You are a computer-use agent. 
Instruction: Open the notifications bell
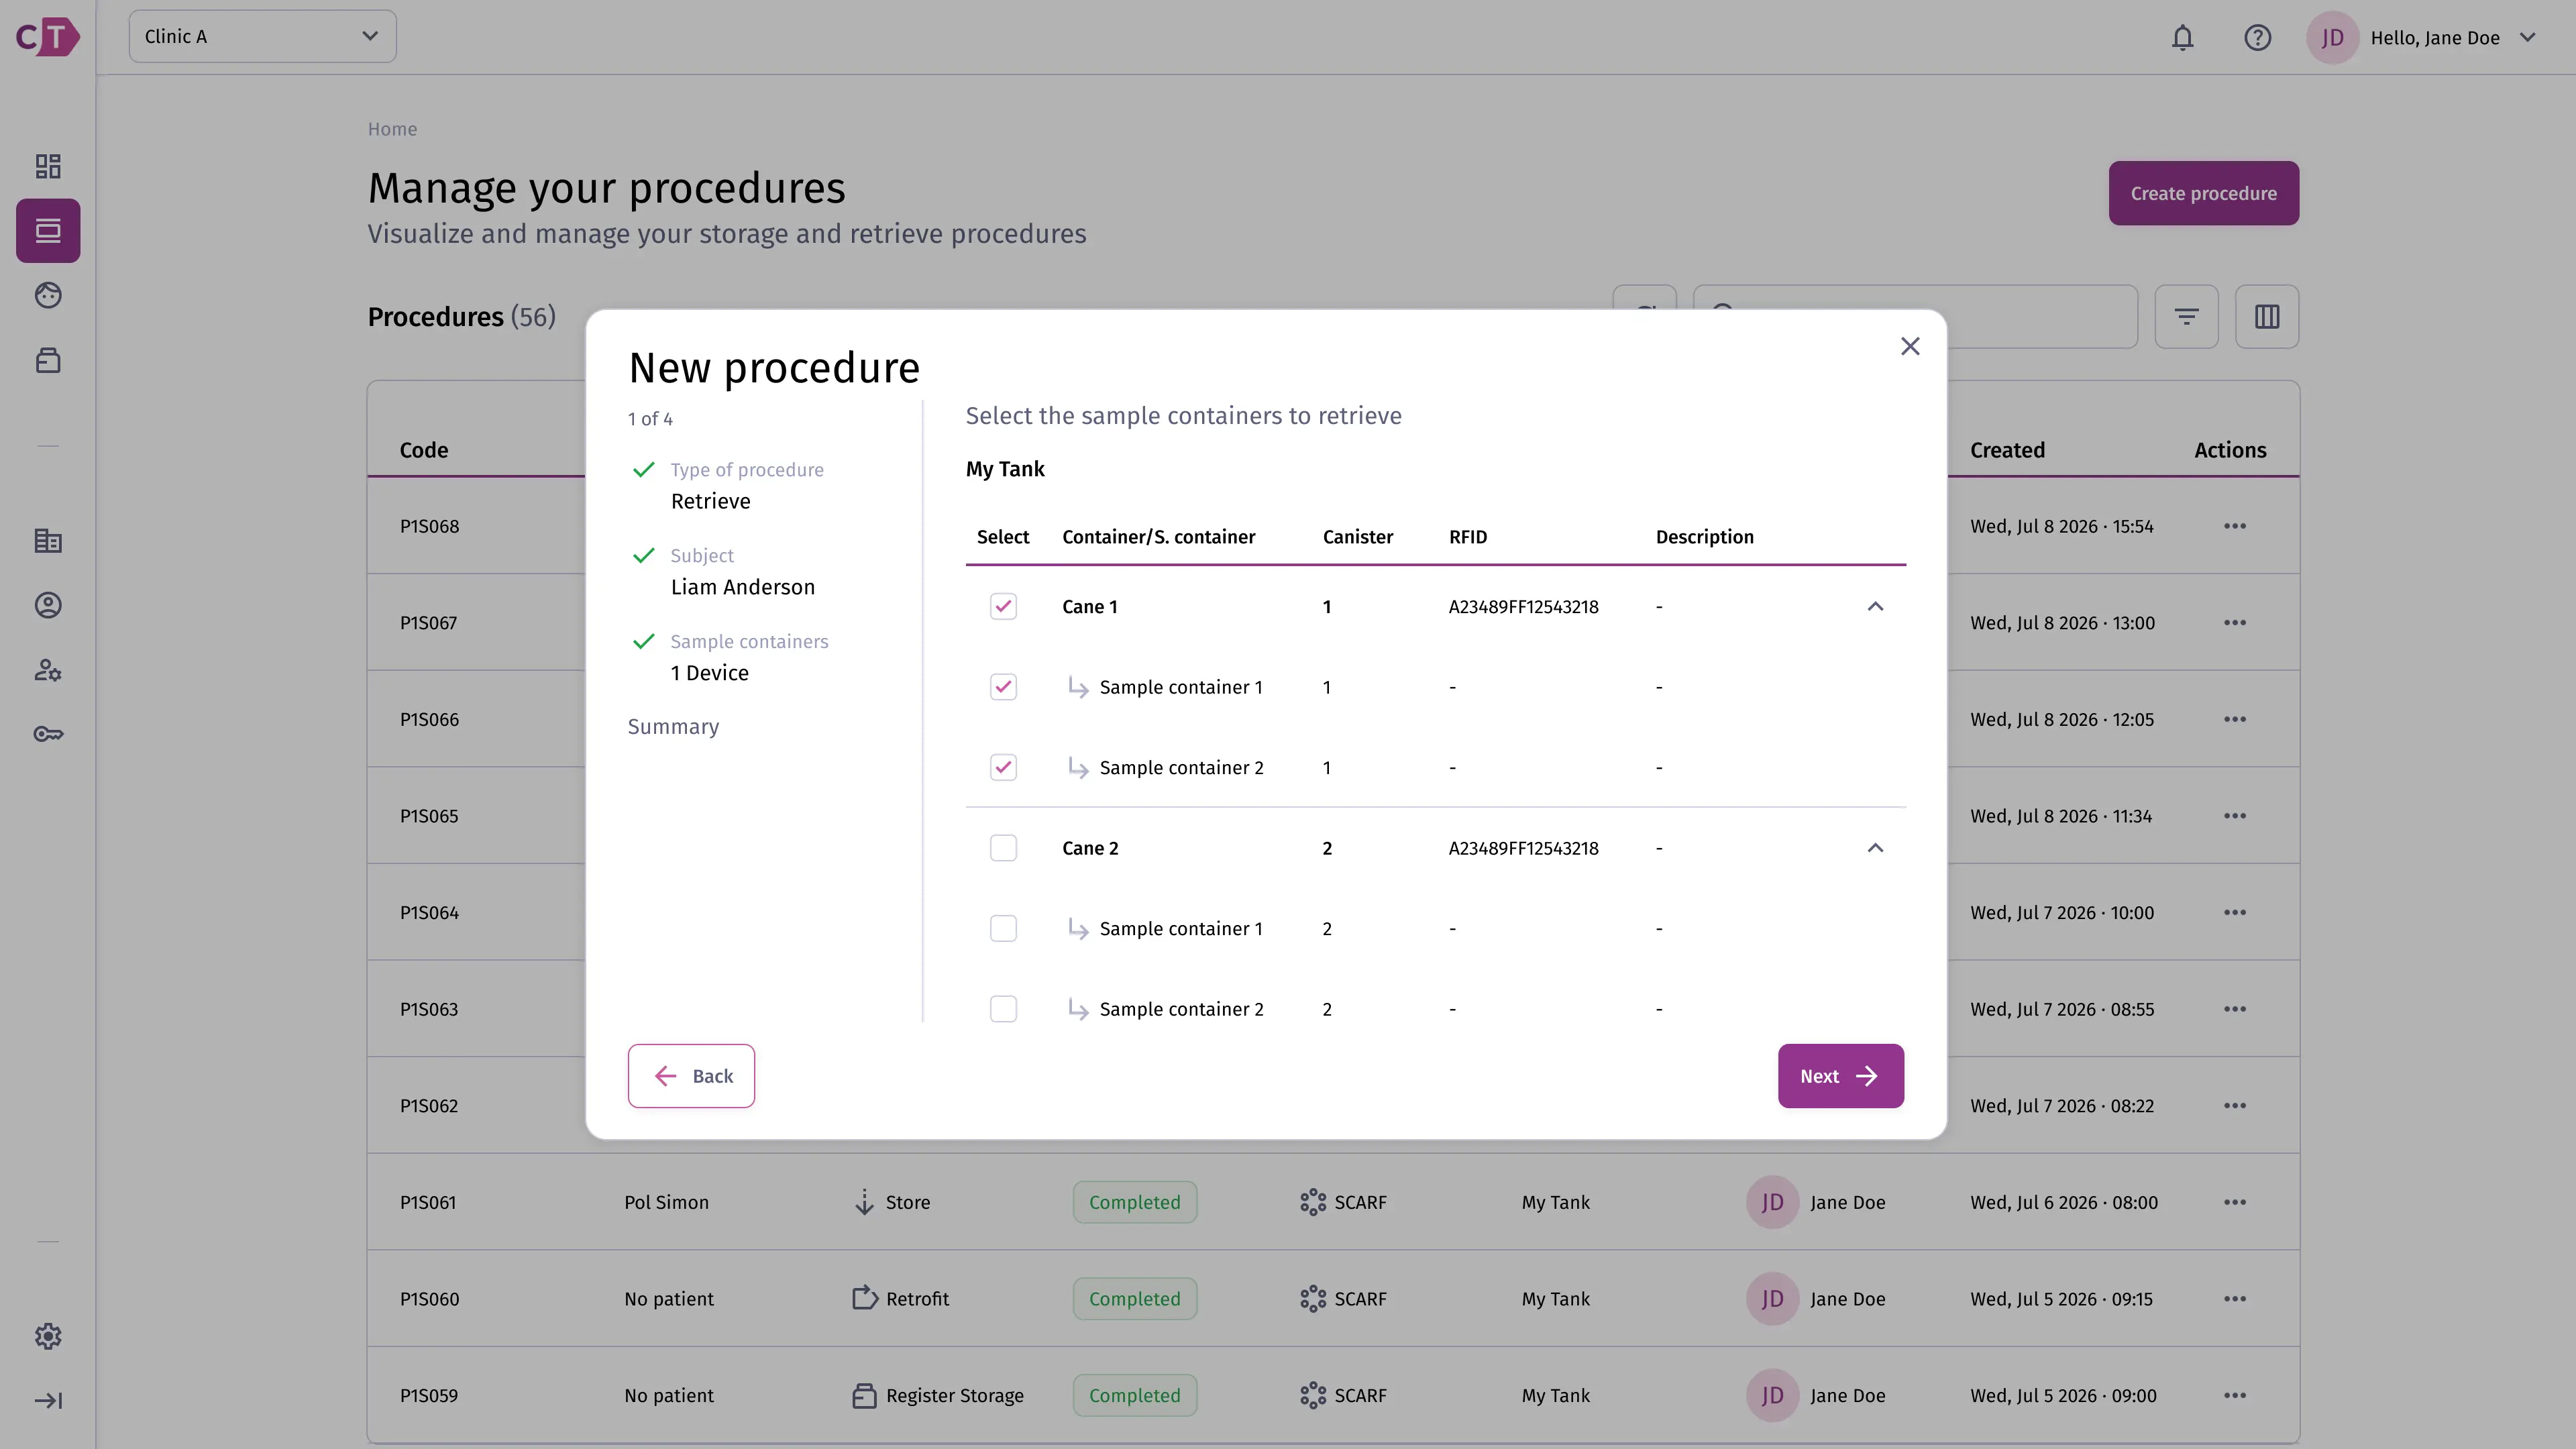click(x=2182, y=38)
